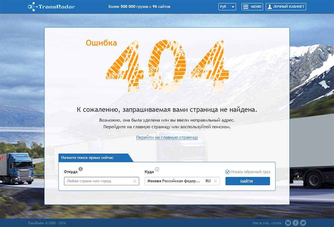Focus the Куда field containing Москва

tap(182, 181)
